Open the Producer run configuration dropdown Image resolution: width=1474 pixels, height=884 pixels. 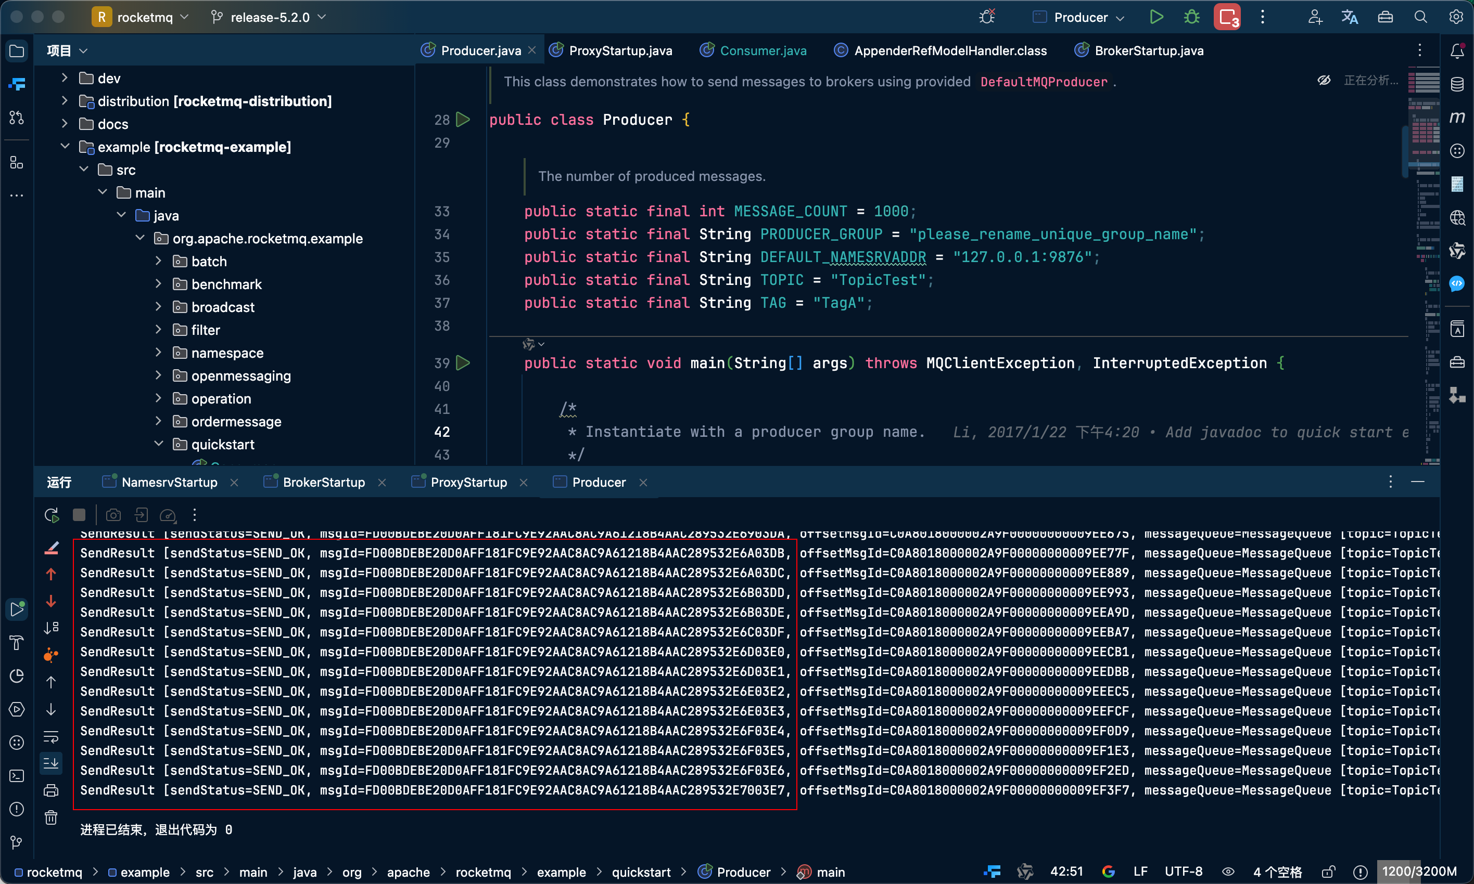(x=1078, y=17)
